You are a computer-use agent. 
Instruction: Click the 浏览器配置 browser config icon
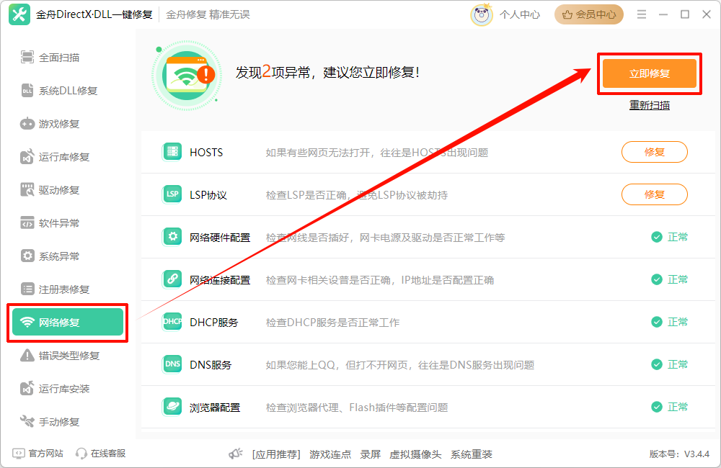(x=172, y=406)
